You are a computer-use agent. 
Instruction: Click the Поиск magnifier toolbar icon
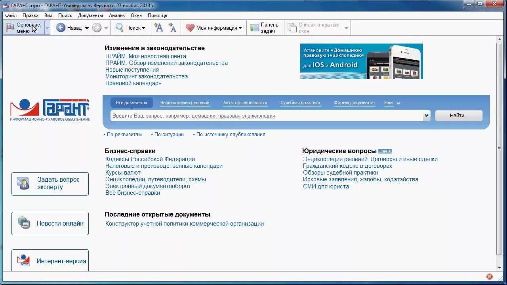[x=120, y=28]
